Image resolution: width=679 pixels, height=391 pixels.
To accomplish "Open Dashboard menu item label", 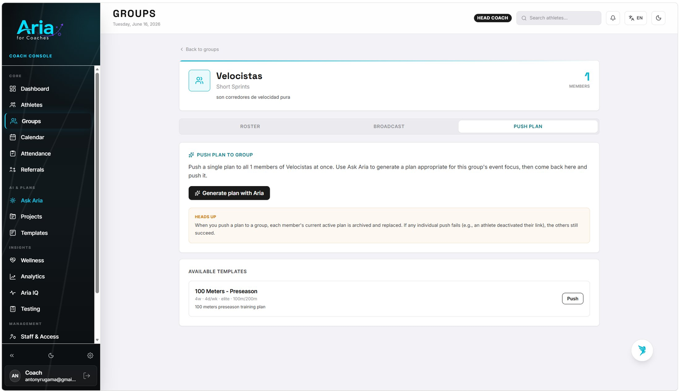I will 35,89.
